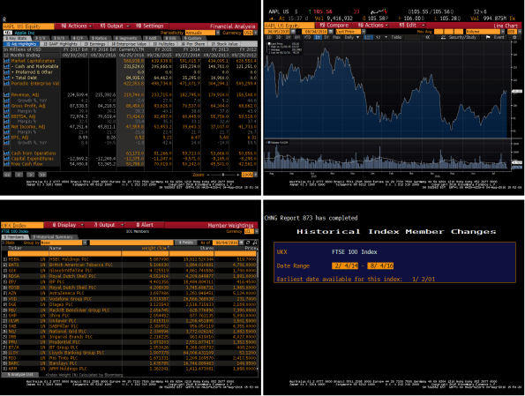Viewport: 525px width, 396px height.
Task: Open chart icon beside Net Income, Adj row
Action: click(x=6, y=127)
